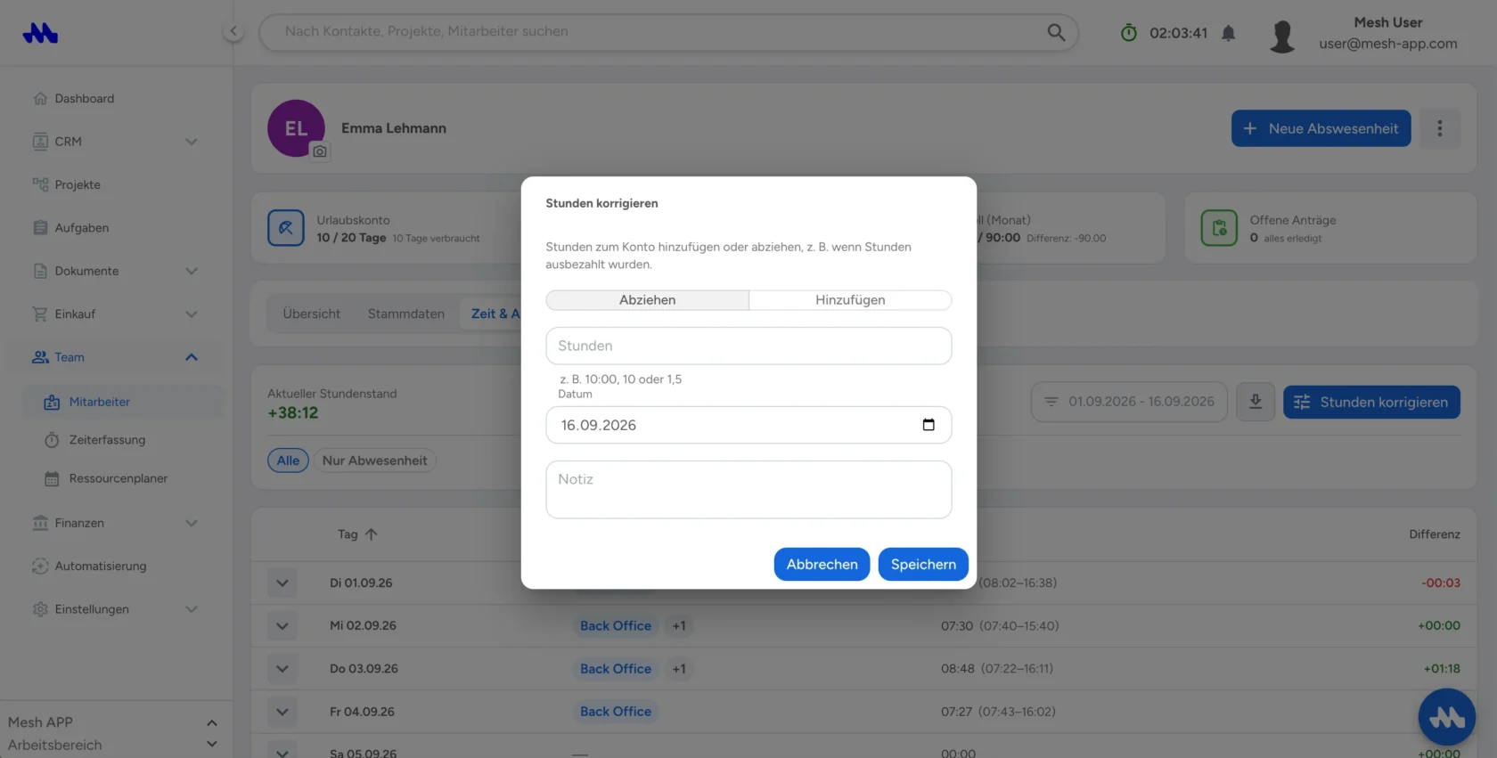Switch to the Stammdaten tab
The width and height of the screenshot is (1497, 758).
coord(406,314)
